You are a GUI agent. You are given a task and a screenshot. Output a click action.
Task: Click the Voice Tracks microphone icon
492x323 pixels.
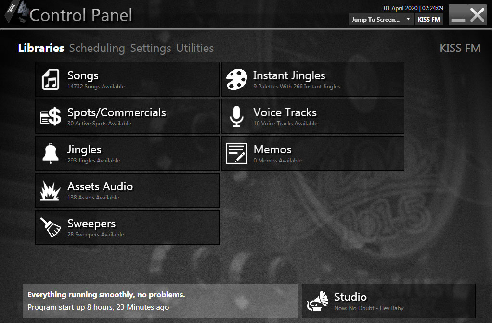pyautogui.click(x=236, y=116)
